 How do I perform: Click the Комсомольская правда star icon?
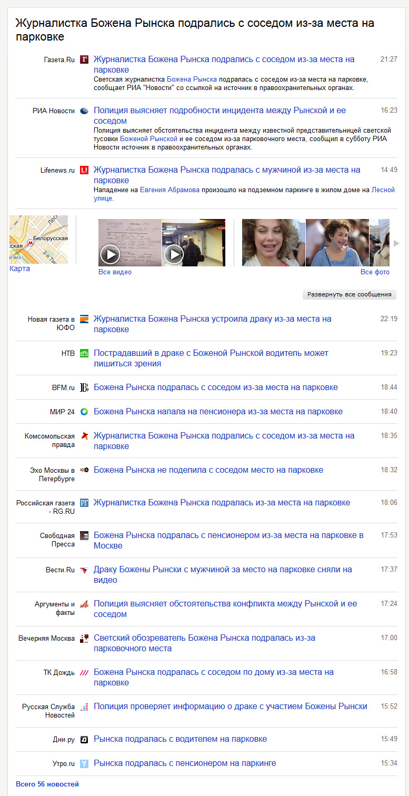tap(84, 436)
